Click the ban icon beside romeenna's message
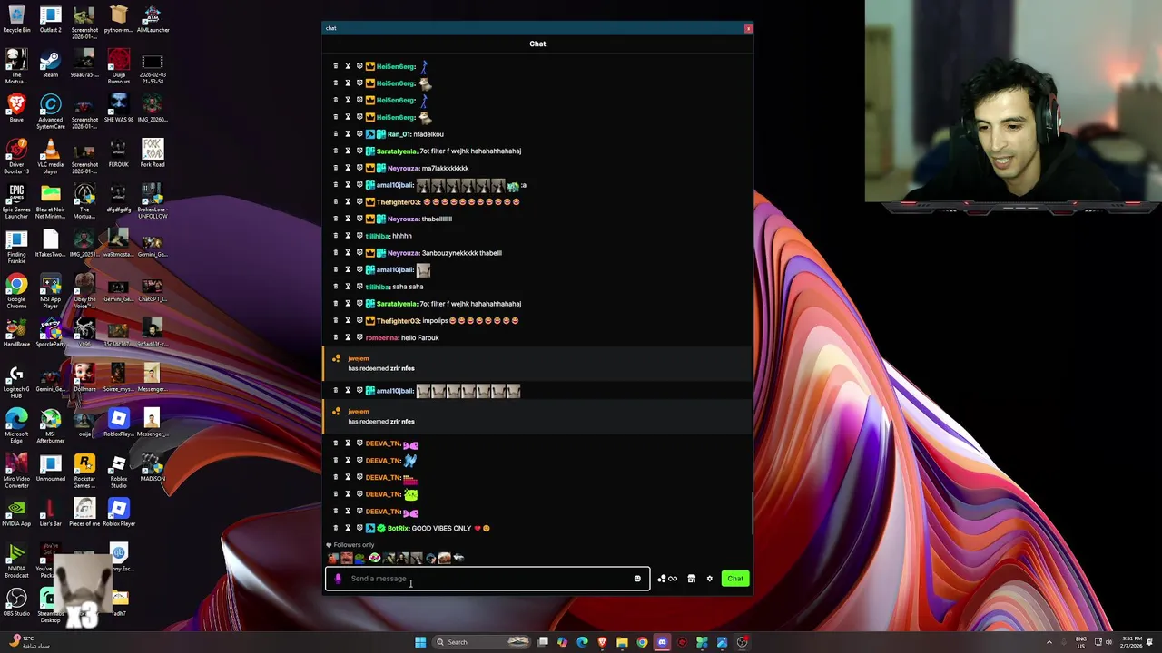 359,337
